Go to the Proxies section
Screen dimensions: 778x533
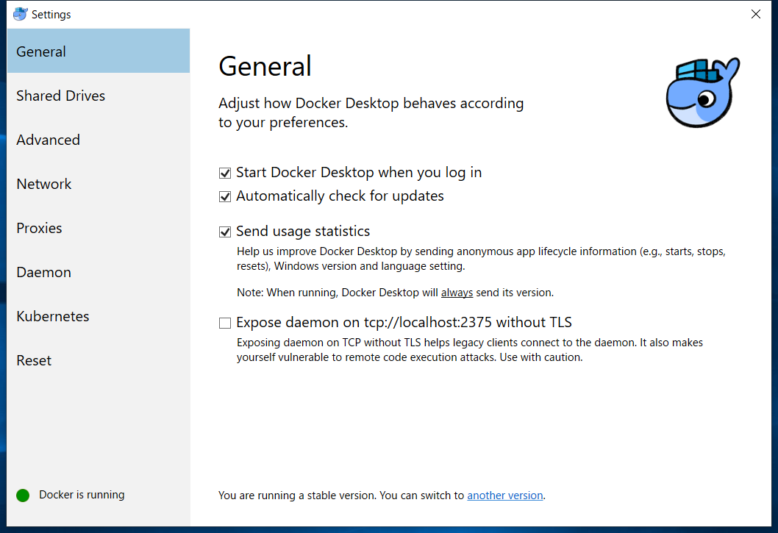[40, 228]
